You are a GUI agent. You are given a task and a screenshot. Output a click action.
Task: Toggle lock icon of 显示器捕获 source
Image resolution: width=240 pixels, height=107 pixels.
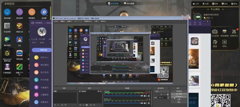pyautogui.click(x=101, y=91)
